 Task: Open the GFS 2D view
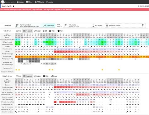click(x=45, y=31)
